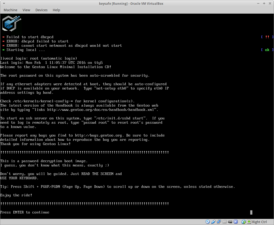Click the 'Press ENTER to continue' prompt
Screen dimensions: 274x225
(x=25, y=212)
